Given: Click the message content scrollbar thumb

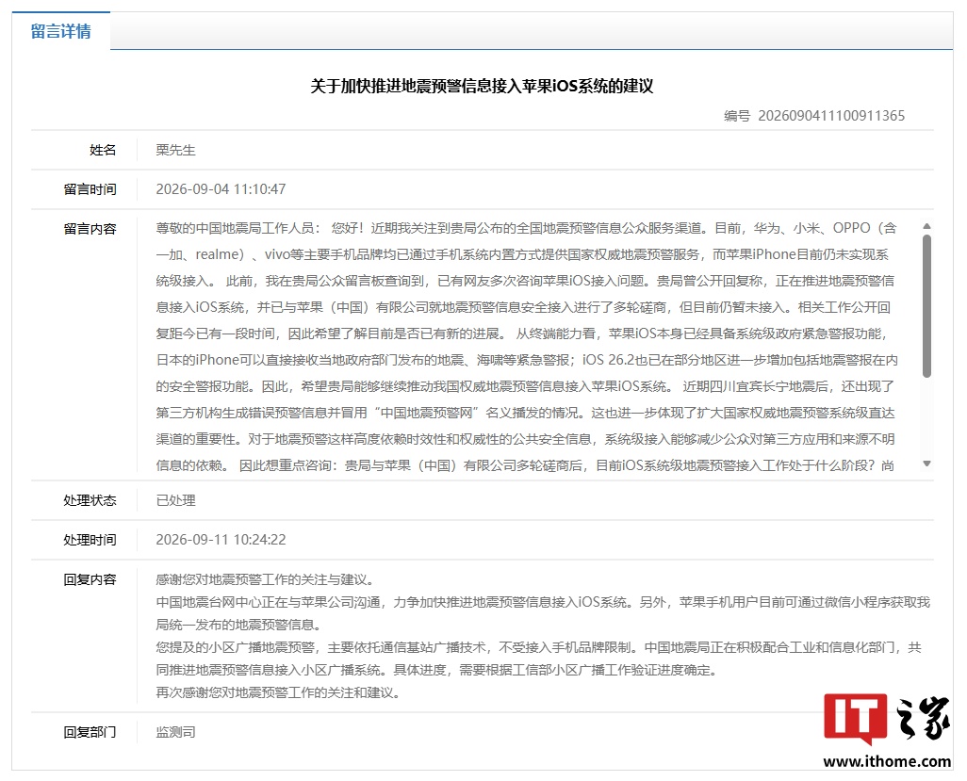Looking at the screenshot, I should tap(926, 306).
